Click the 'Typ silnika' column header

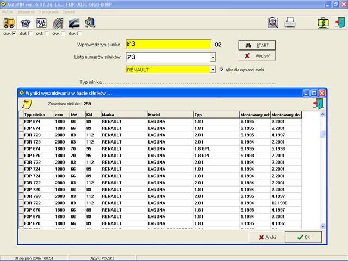click(x=39, y=115)
